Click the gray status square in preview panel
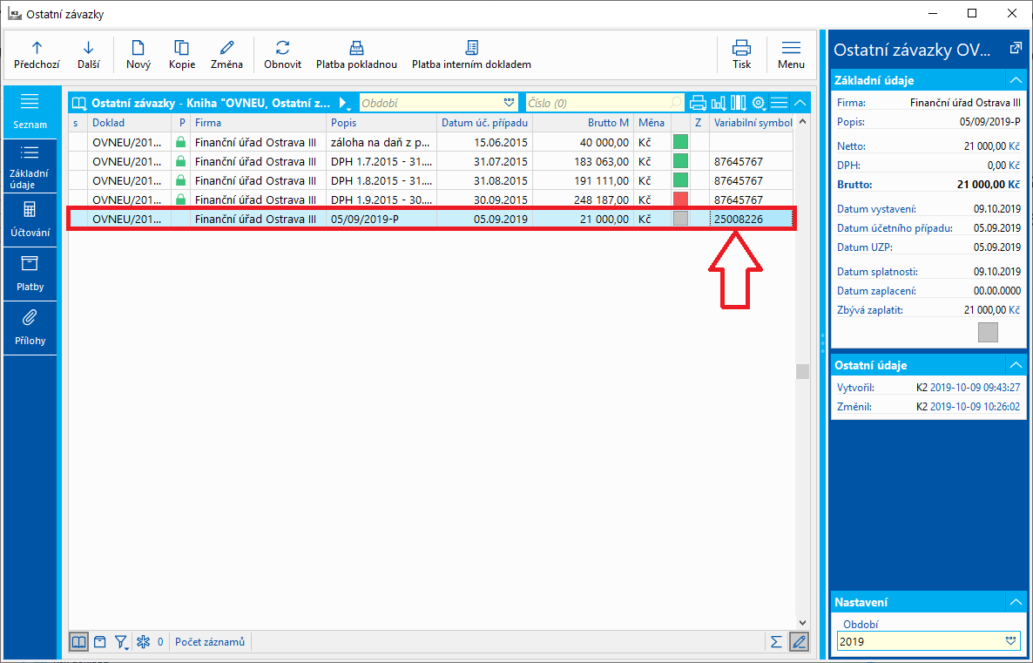The width and height of the screenshot is (1033, 663). [x=988, y=332]
